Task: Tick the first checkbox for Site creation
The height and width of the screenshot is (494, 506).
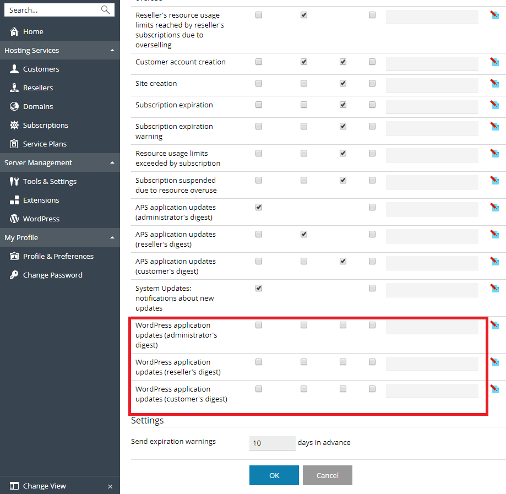Action: coord(259,83)
